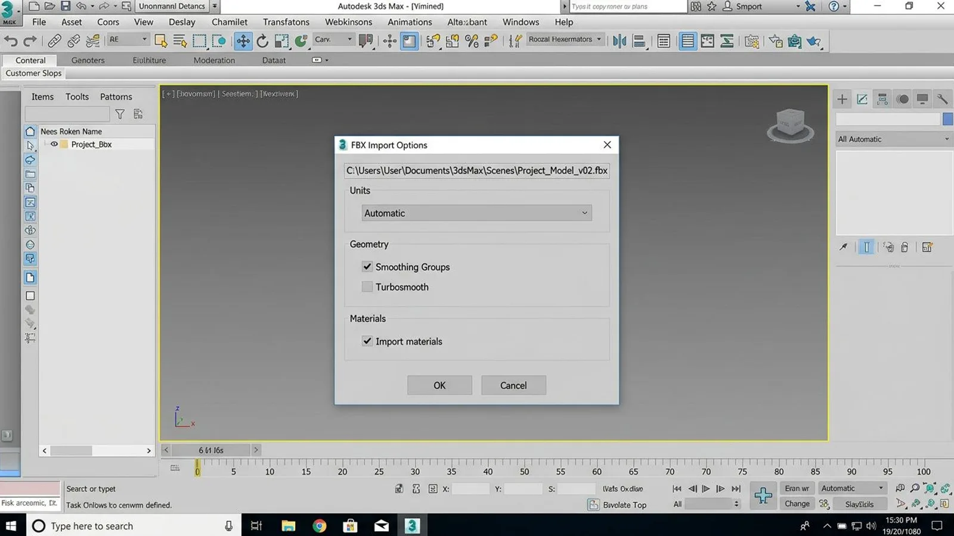
Task: Open the Carv. coordinate system dropdown
Action: [x=333, y=39]
